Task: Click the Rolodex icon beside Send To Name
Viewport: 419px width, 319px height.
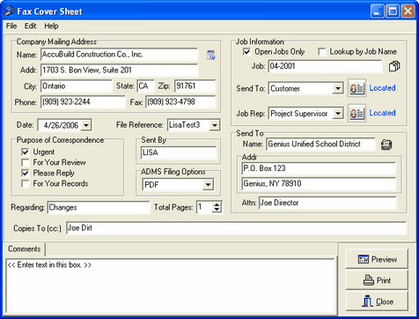Action: click(x=386, y=145)
